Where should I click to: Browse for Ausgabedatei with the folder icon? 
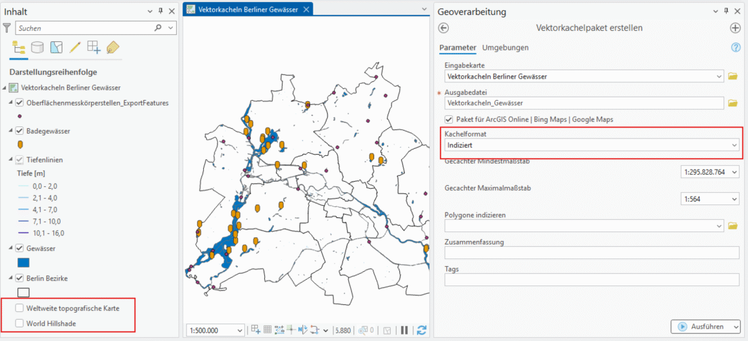pyautogui.click(x=733, y=103)
